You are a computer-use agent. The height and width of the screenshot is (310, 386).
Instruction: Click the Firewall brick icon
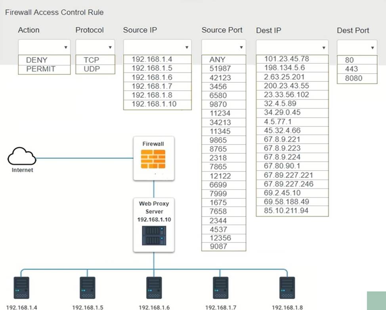click(x=153, y=159)
